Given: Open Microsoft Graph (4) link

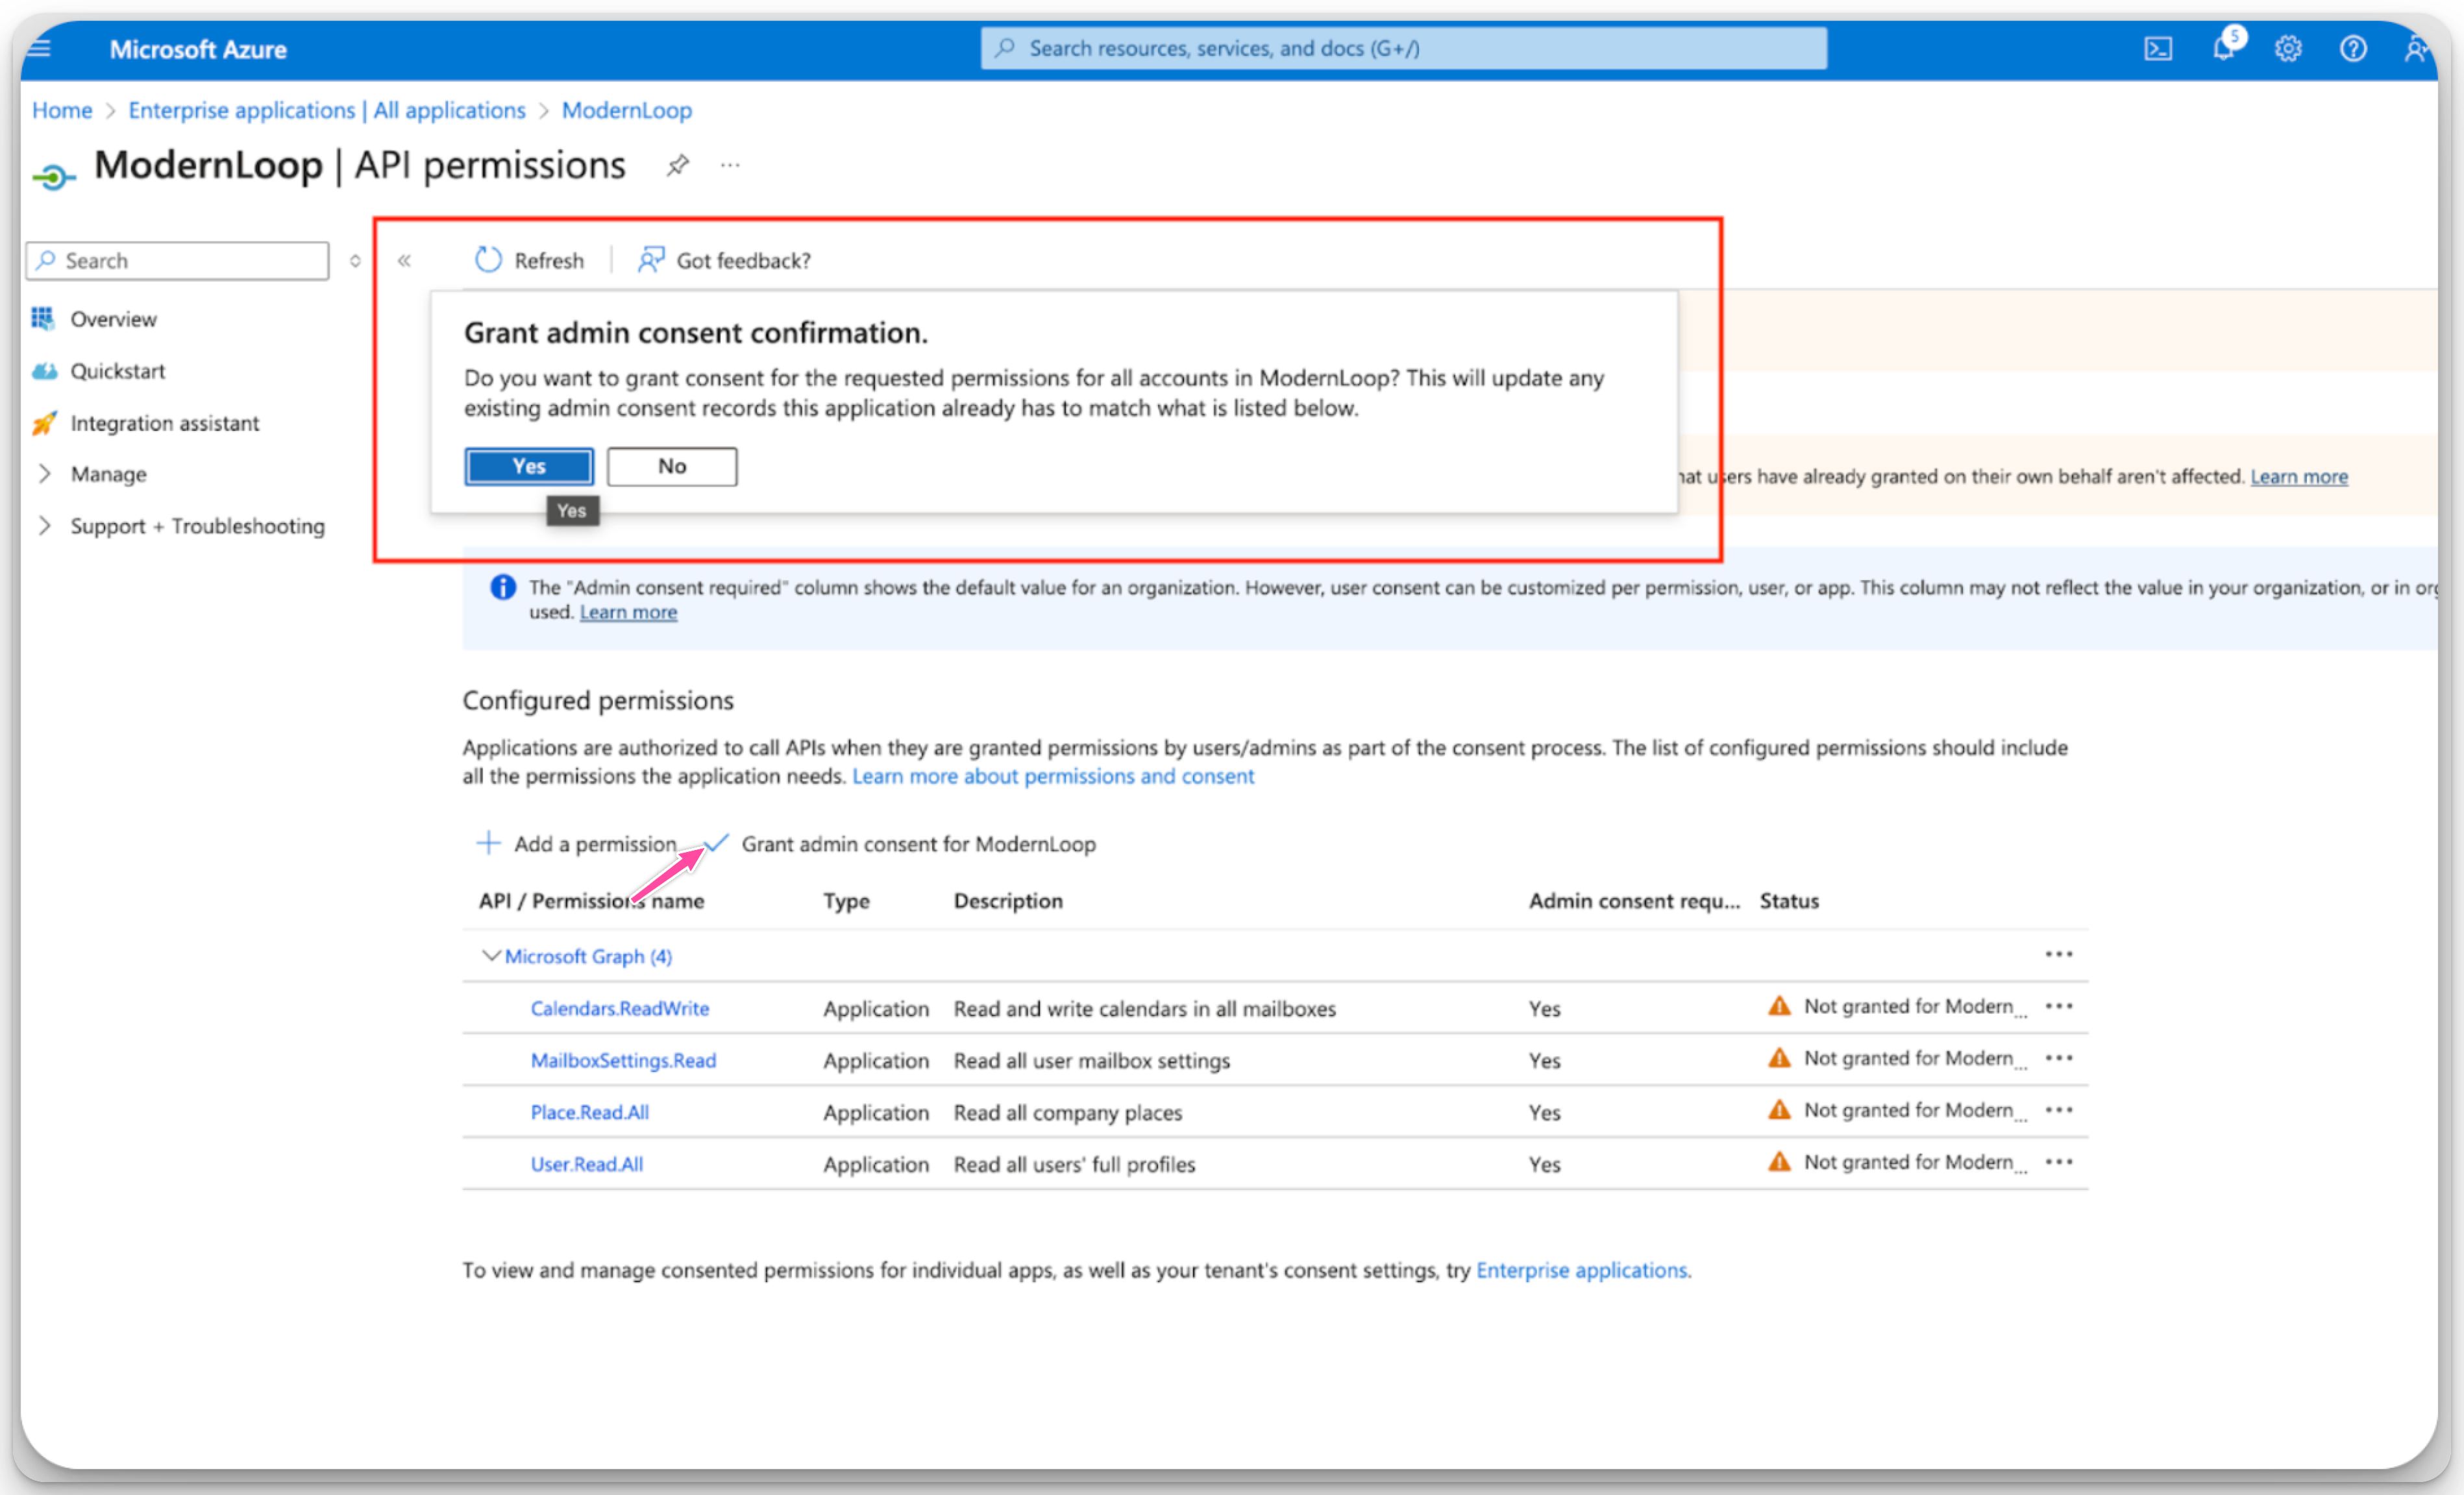Looking at the screenshot, I should [588, 956].
